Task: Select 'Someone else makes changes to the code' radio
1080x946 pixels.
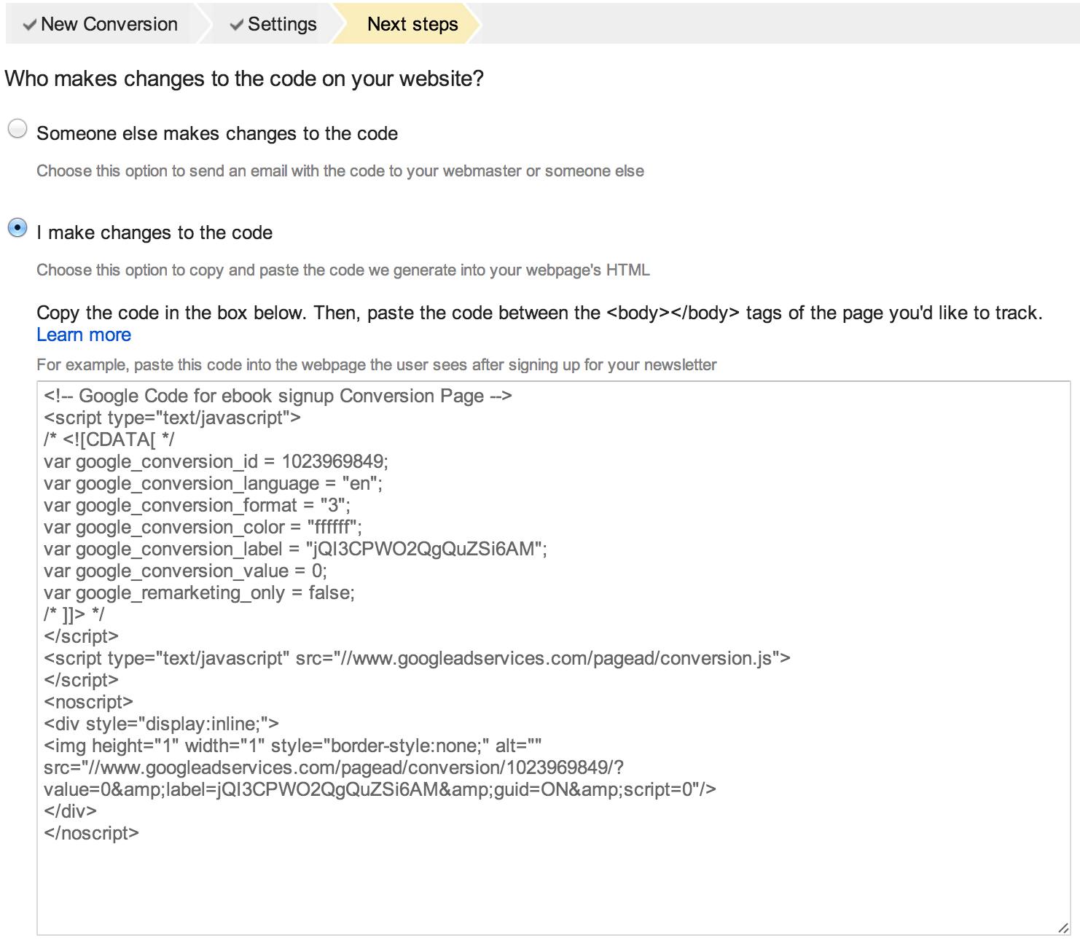Action: [x=17, y=129]
